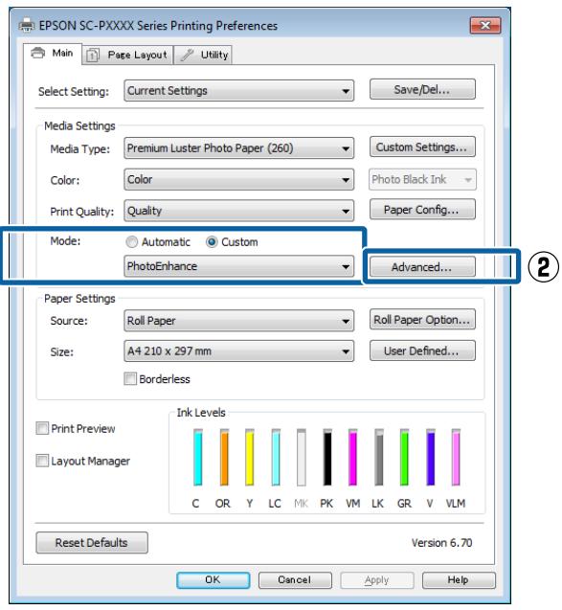Switch to the Main tab
The width and height of the screenshot is (562, 610).
53,54
